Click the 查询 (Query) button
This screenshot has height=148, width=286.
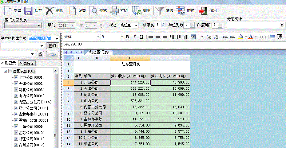tap(52, 46)
